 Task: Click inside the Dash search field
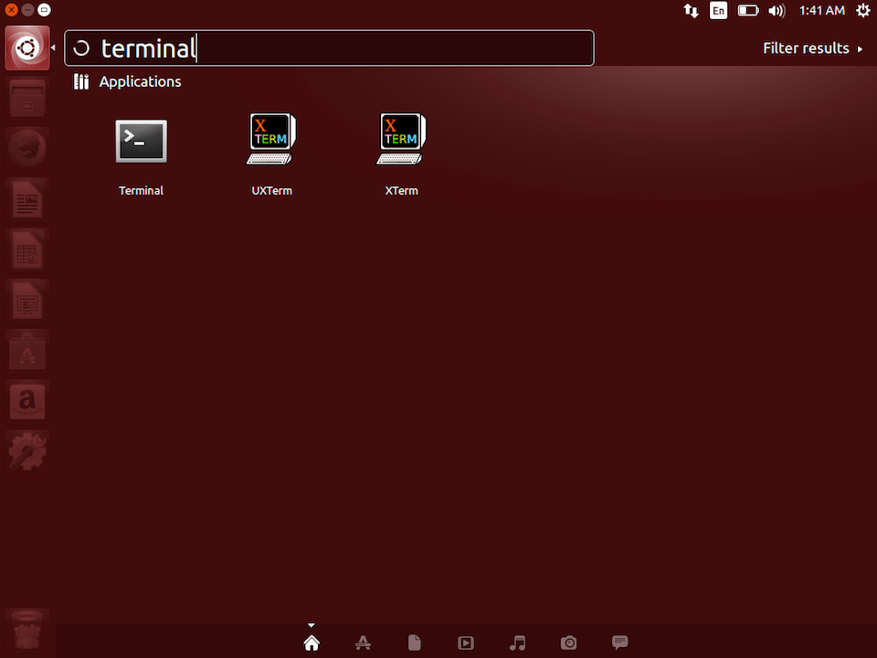point(329,48)
